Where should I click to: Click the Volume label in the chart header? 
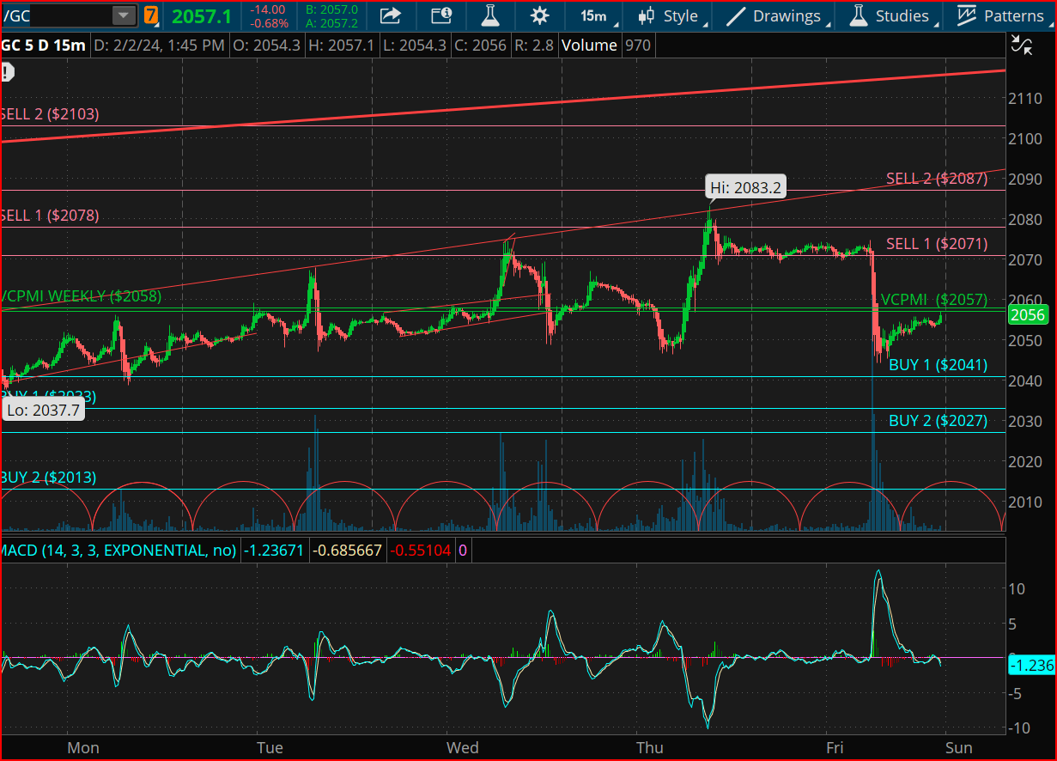click(x=589, y=45)
